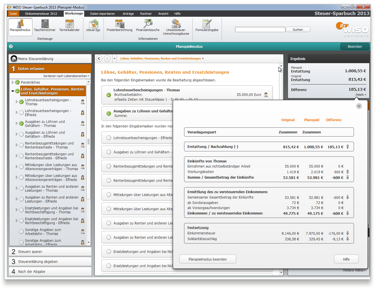This screenshot has width=375, height=291.
Task: Open Fristenberechnung from the ribbon
Action: [x=119, y=26]
